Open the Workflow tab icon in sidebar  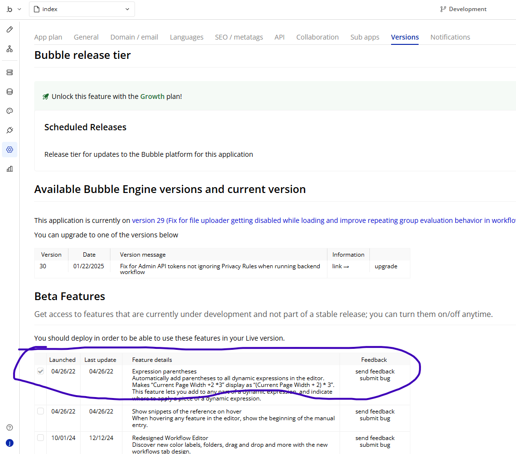tap(10, 49)
